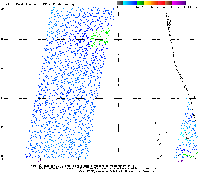Click the title 'ASCAT 25KM NOAA Winds 20160105 descending'
Viewport: 198px width, 173px height.
(39, 4)
